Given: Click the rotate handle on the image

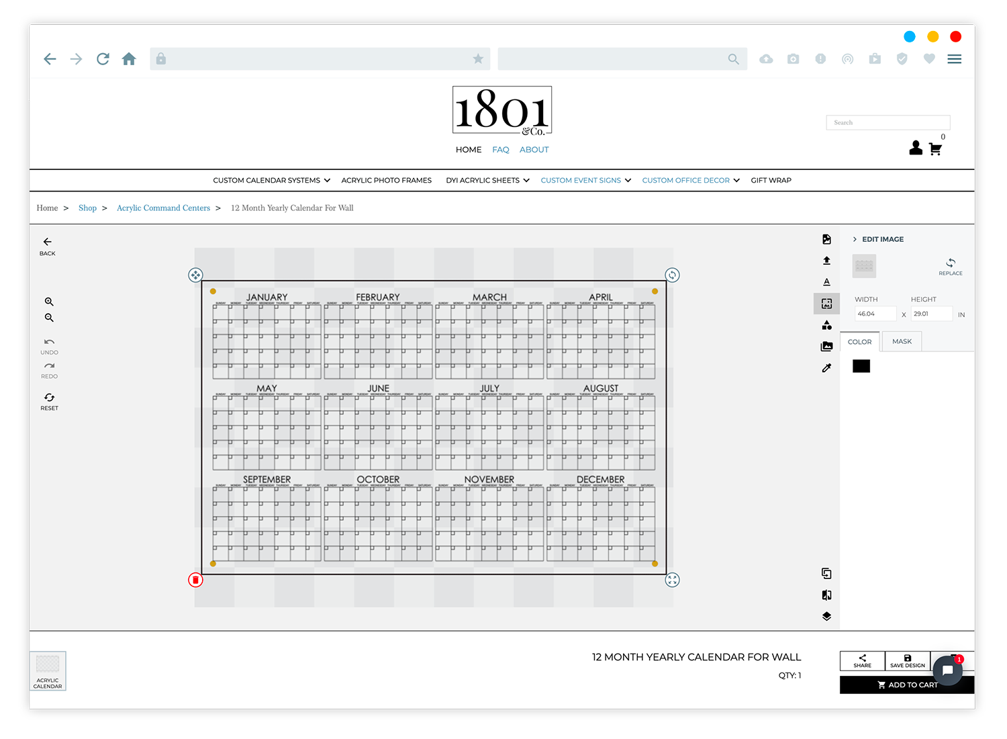Looking at the screenshot, I should pos(672,275).
